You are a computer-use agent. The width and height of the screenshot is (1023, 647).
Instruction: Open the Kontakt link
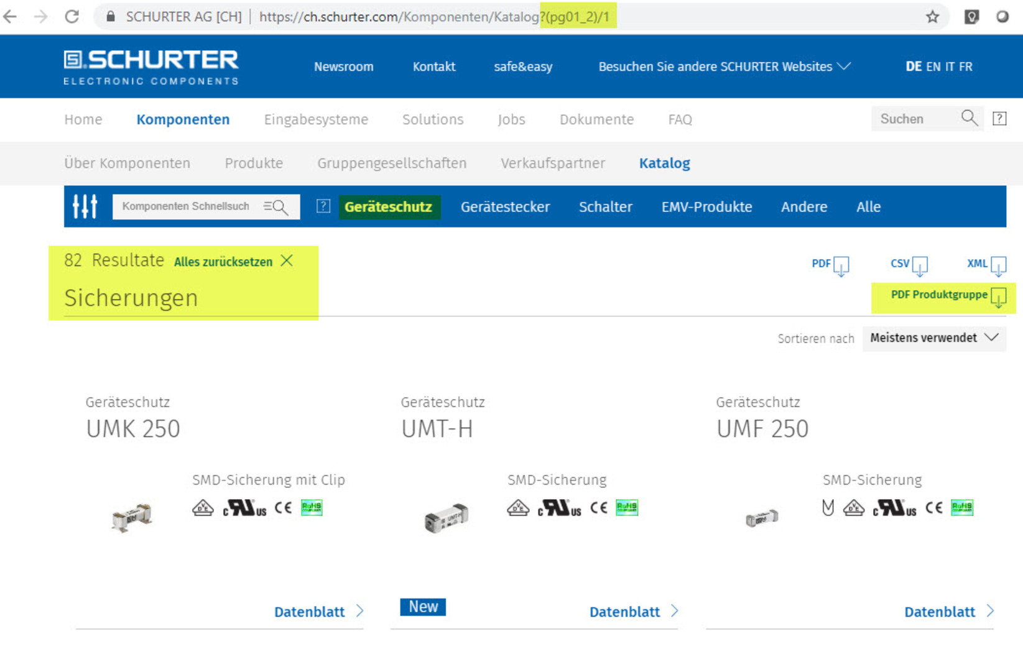(x=434, y=67)
